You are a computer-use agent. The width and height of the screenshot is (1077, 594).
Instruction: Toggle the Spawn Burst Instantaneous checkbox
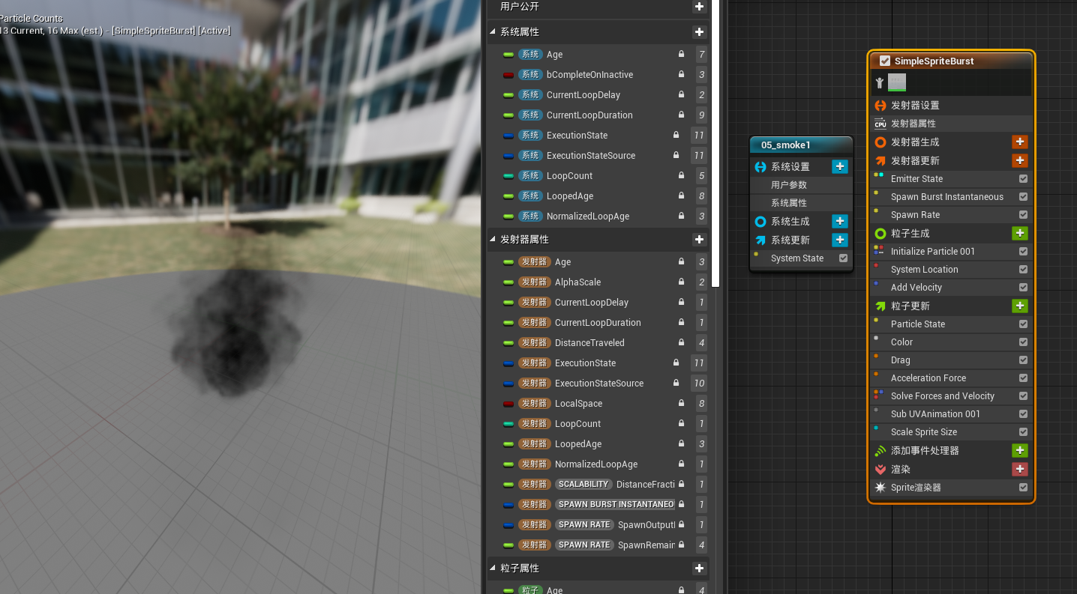(x=1023, y=196)
